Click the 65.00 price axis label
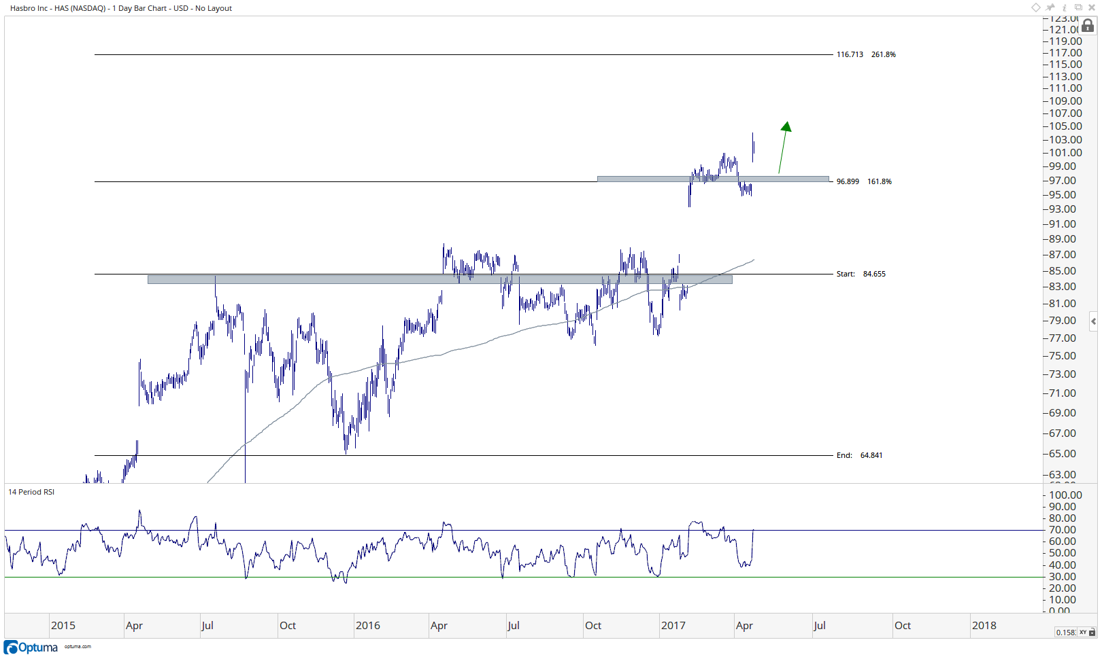This screenshot has width=1102, height=657. [x=1063, y=454]
